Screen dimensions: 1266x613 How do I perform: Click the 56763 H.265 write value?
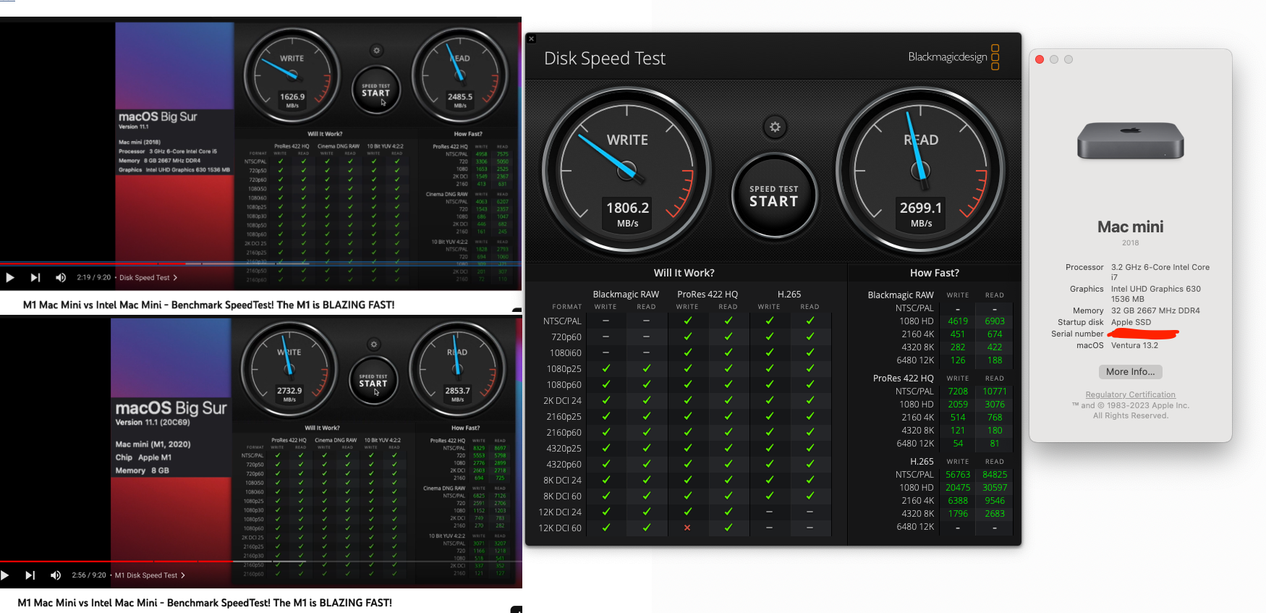[x=958, y=475]
